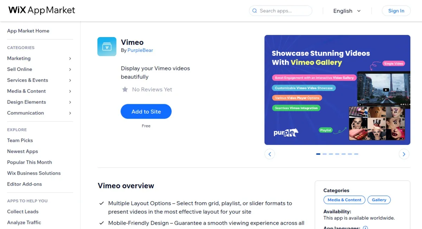The height and width of the screenshot is (229, 422).
Task: Expand the Sell Online category
Action: pyautogui.click(x=19, y=69)
